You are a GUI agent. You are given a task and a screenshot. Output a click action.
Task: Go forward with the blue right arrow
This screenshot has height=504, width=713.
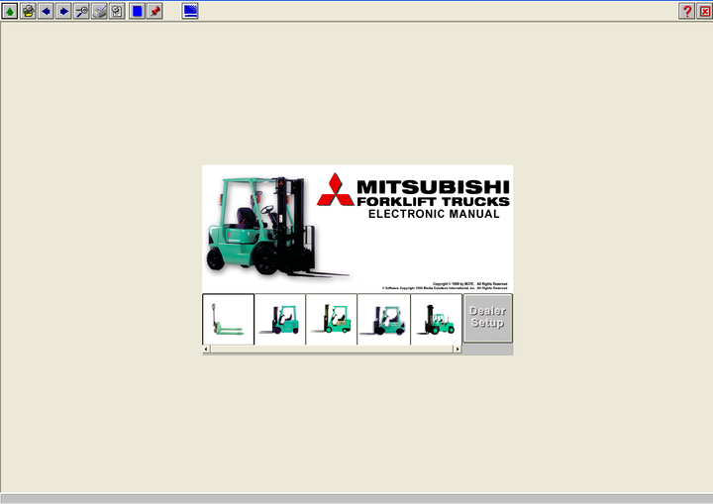point(63,11)
